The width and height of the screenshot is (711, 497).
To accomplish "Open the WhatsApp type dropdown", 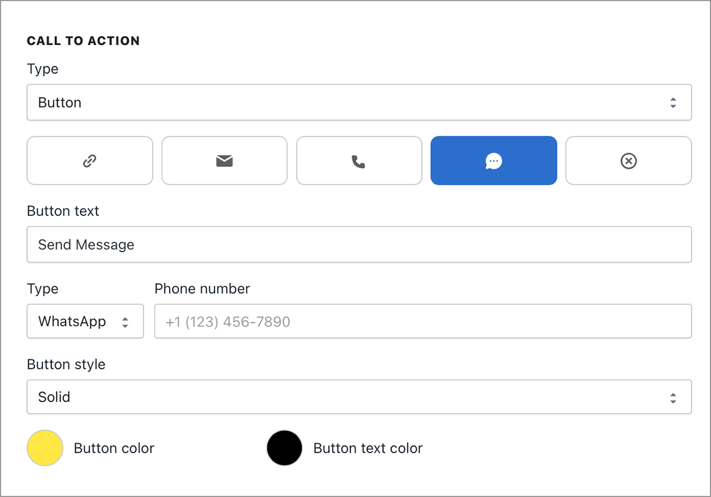I will (x=85, y=321).
